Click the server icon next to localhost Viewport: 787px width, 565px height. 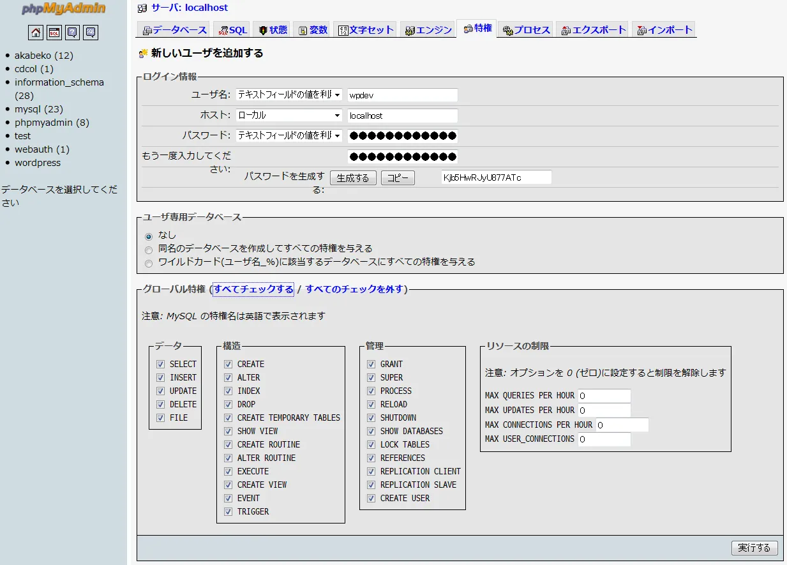click(x=142, y=8)
